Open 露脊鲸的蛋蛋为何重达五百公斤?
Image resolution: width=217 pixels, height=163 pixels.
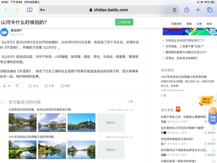[x=186, y=52]
